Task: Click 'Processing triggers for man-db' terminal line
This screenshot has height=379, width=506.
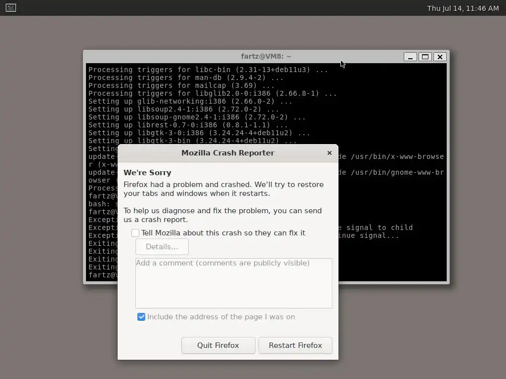Action: click(x=186, y=77)
